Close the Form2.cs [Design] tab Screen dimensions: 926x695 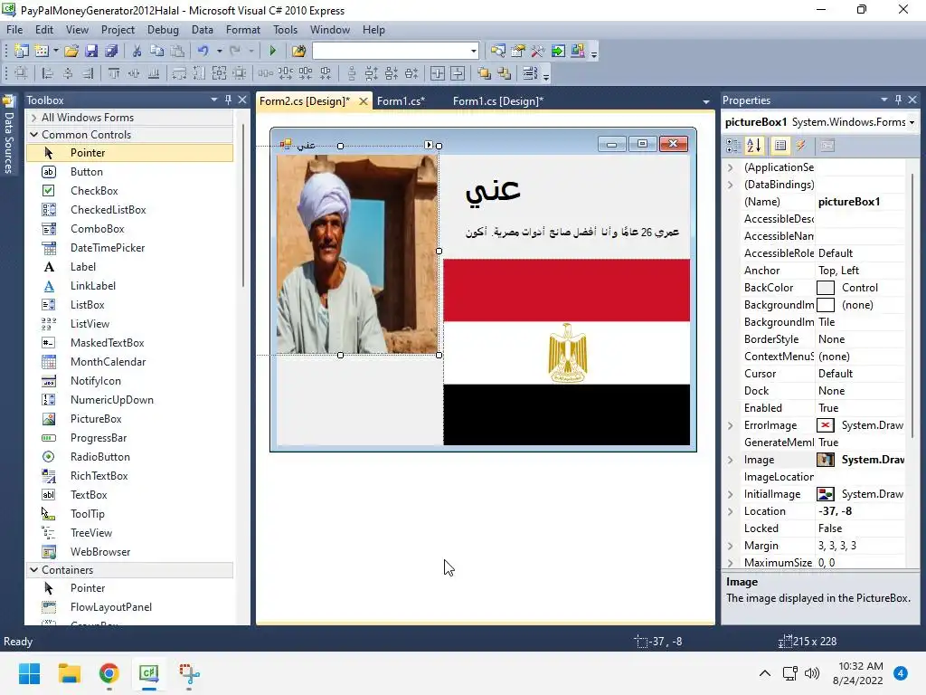(x=364, y=101)
